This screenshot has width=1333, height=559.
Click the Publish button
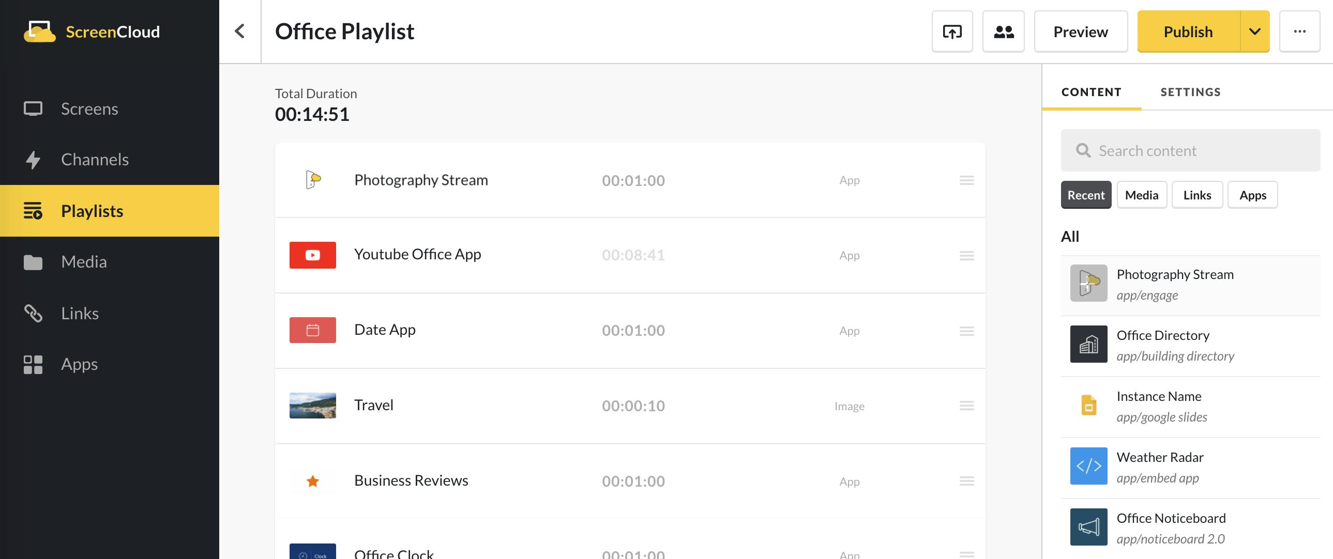point(1188,32)
